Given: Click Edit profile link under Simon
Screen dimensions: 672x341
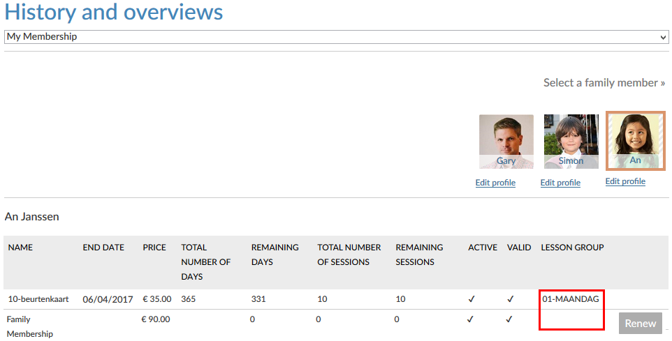Looking at the screenshot, I should click(560, 183).
